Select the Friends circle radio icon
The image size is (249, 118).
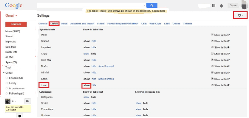7,78
